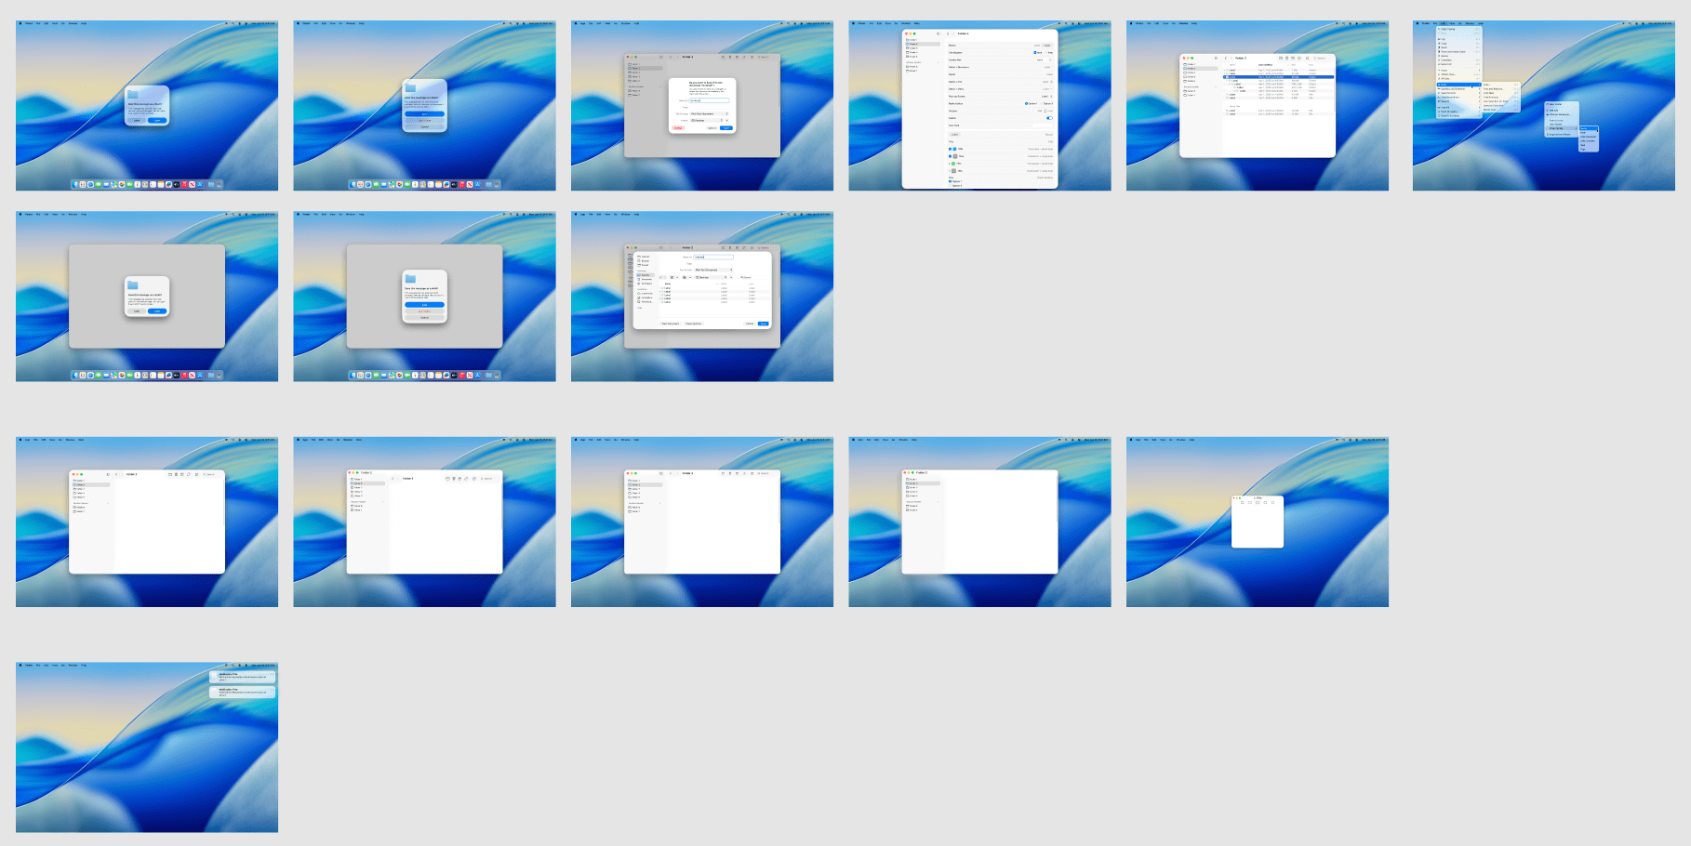Image resolution: width=1691 pixels, height=846 pixels.
Task: Click blue default button in two-button alert on bare desktop
Action: (157, 121)
